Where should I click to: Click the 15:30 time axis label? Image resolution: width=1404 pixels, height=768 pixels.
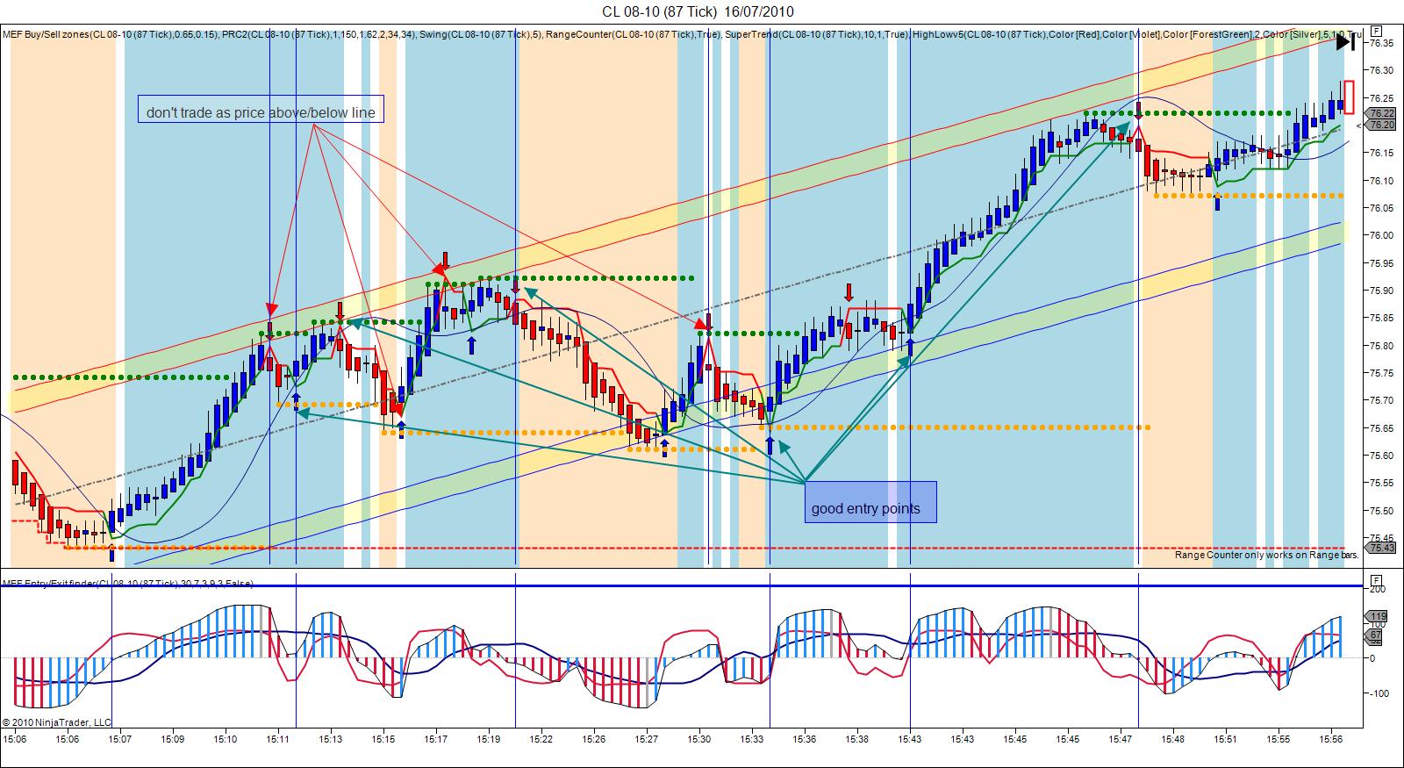[698, 739]
